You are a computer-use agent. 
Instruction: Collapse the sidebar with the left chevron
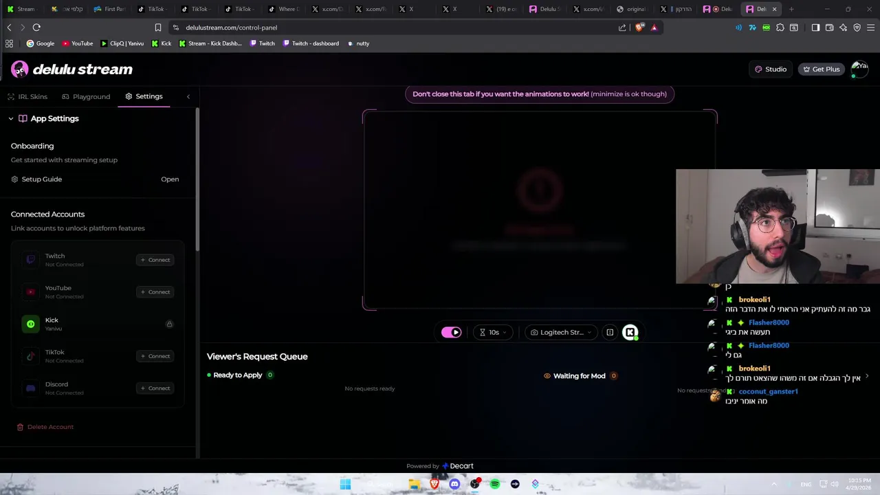coord(188,96)
